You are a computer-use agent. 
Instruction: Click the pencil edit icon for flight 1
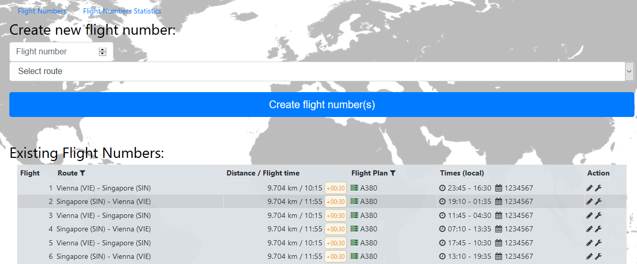[589, 188]
